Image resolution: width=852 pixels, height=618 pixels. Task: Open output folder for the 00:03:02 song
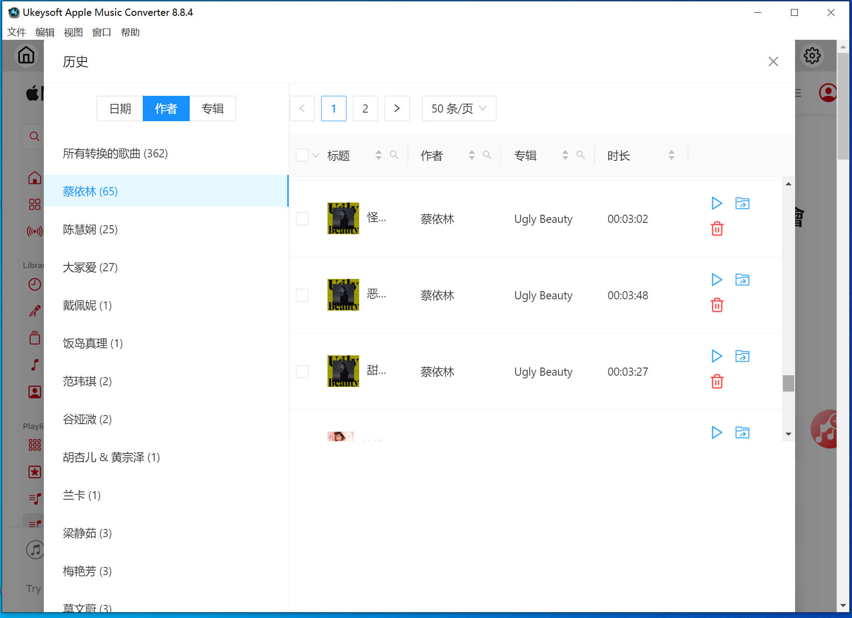(742, 203)
